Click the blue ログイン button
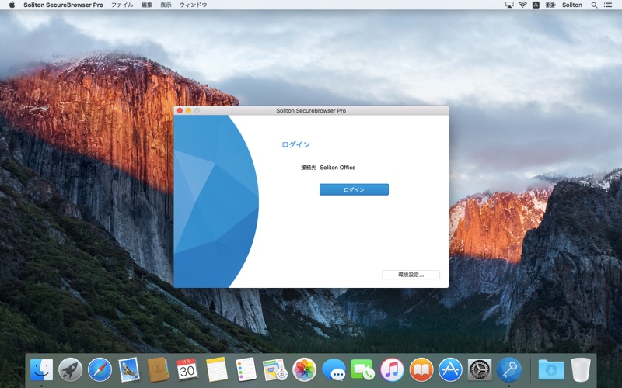The height and width of the screenshot is (388, 622). [x=354, y=189]
